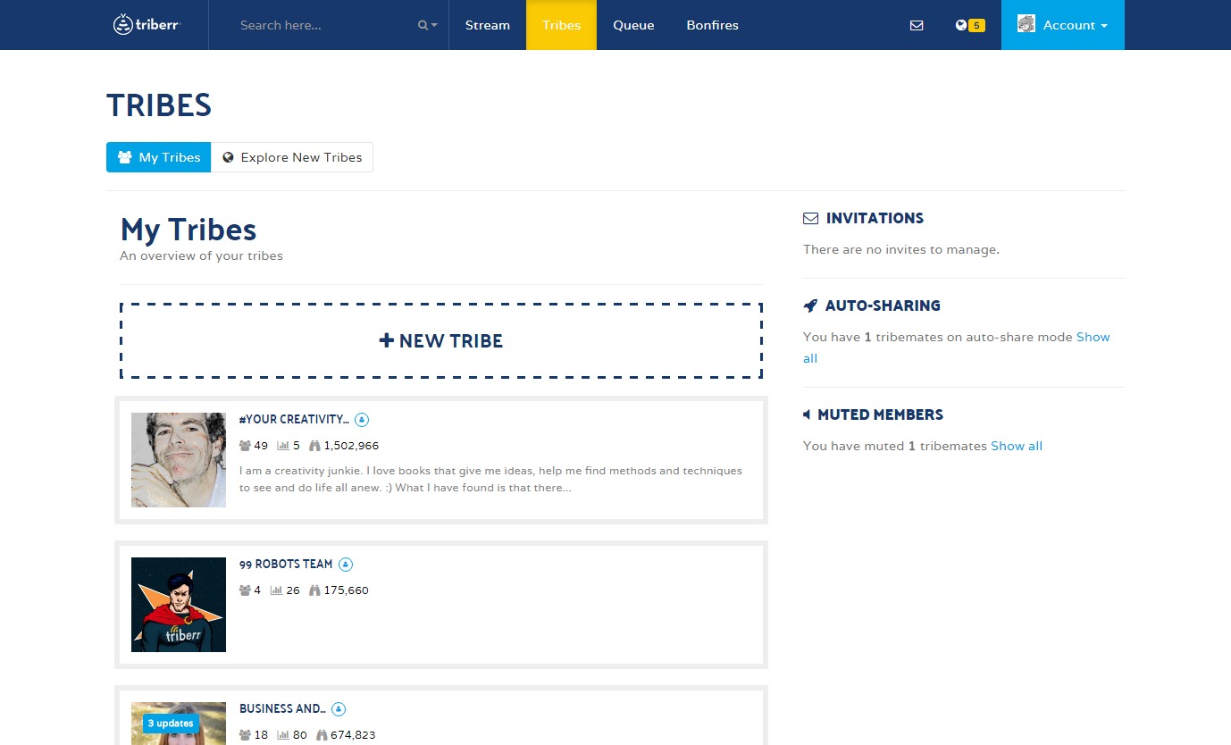Click the members icon showing 49
Screen dimensions: 1231x745
tap(246, 446)
